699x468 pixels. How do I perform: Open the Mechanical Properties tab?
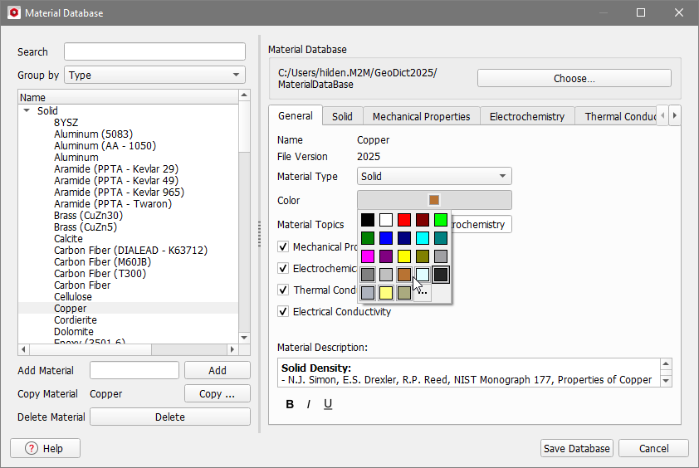click(x=421, y=116)
